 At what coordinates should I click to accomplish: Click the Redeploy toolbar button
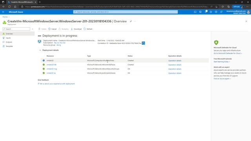64,29
